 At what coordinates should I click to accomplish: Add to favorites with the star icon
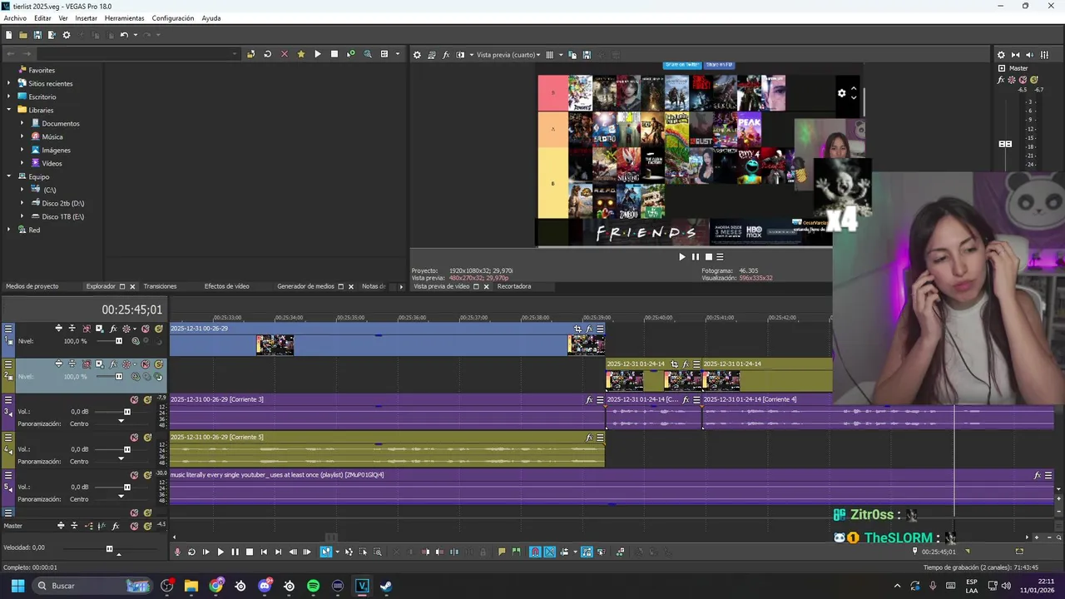tap(300, 54)
